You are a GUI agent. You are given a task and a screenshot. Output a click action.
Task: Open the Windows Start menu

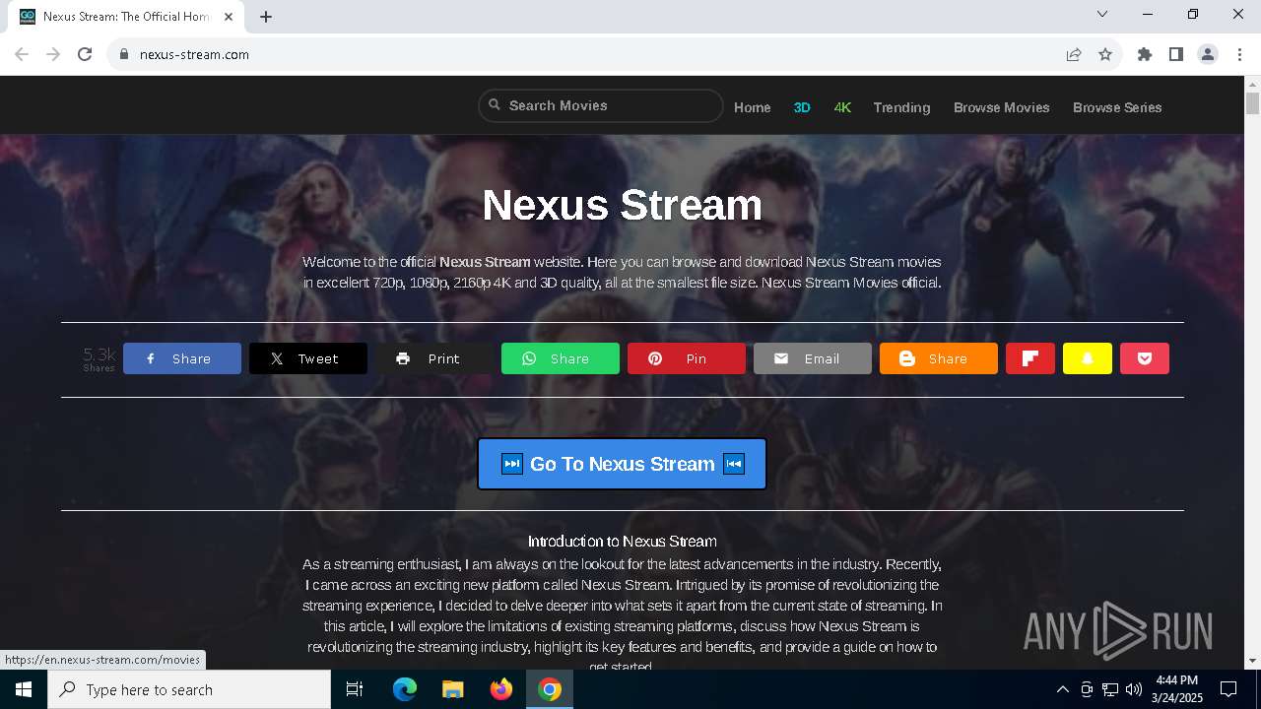(24, 689)
